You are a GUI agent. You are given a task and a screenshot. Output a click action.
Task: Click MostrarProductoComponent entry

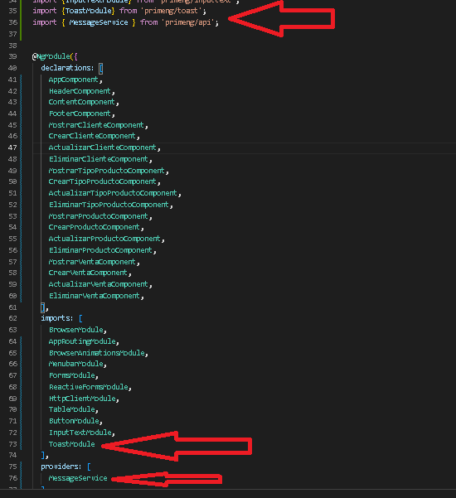(99, 216)
